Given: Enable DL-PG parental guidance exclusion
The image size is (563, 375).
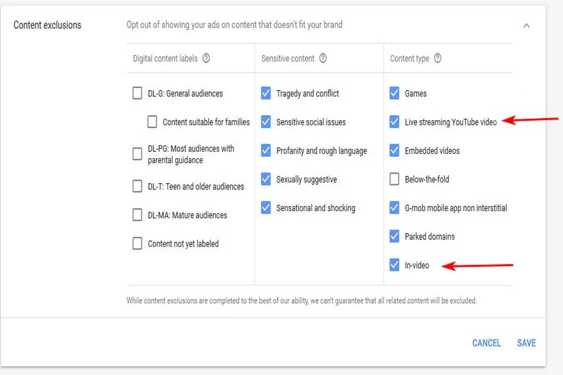Looking at the screenshot, I should [x=138, y=154].
